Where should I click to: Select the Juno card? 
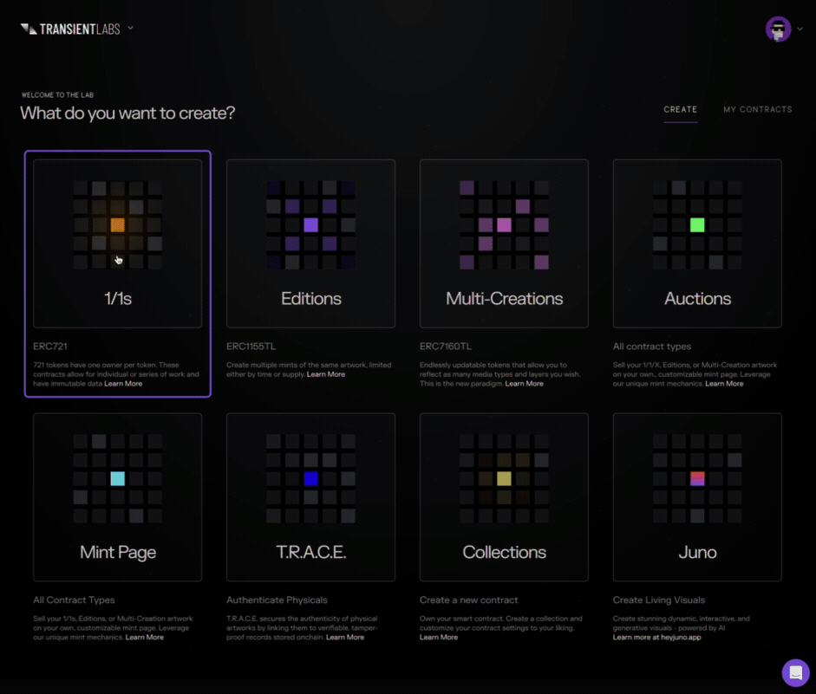pos(697,497)
